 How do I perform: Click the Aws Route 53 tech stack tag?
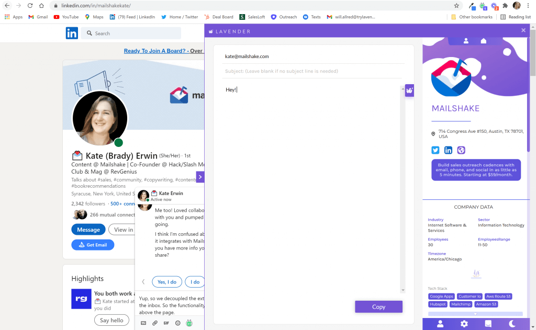coord(498,296)
